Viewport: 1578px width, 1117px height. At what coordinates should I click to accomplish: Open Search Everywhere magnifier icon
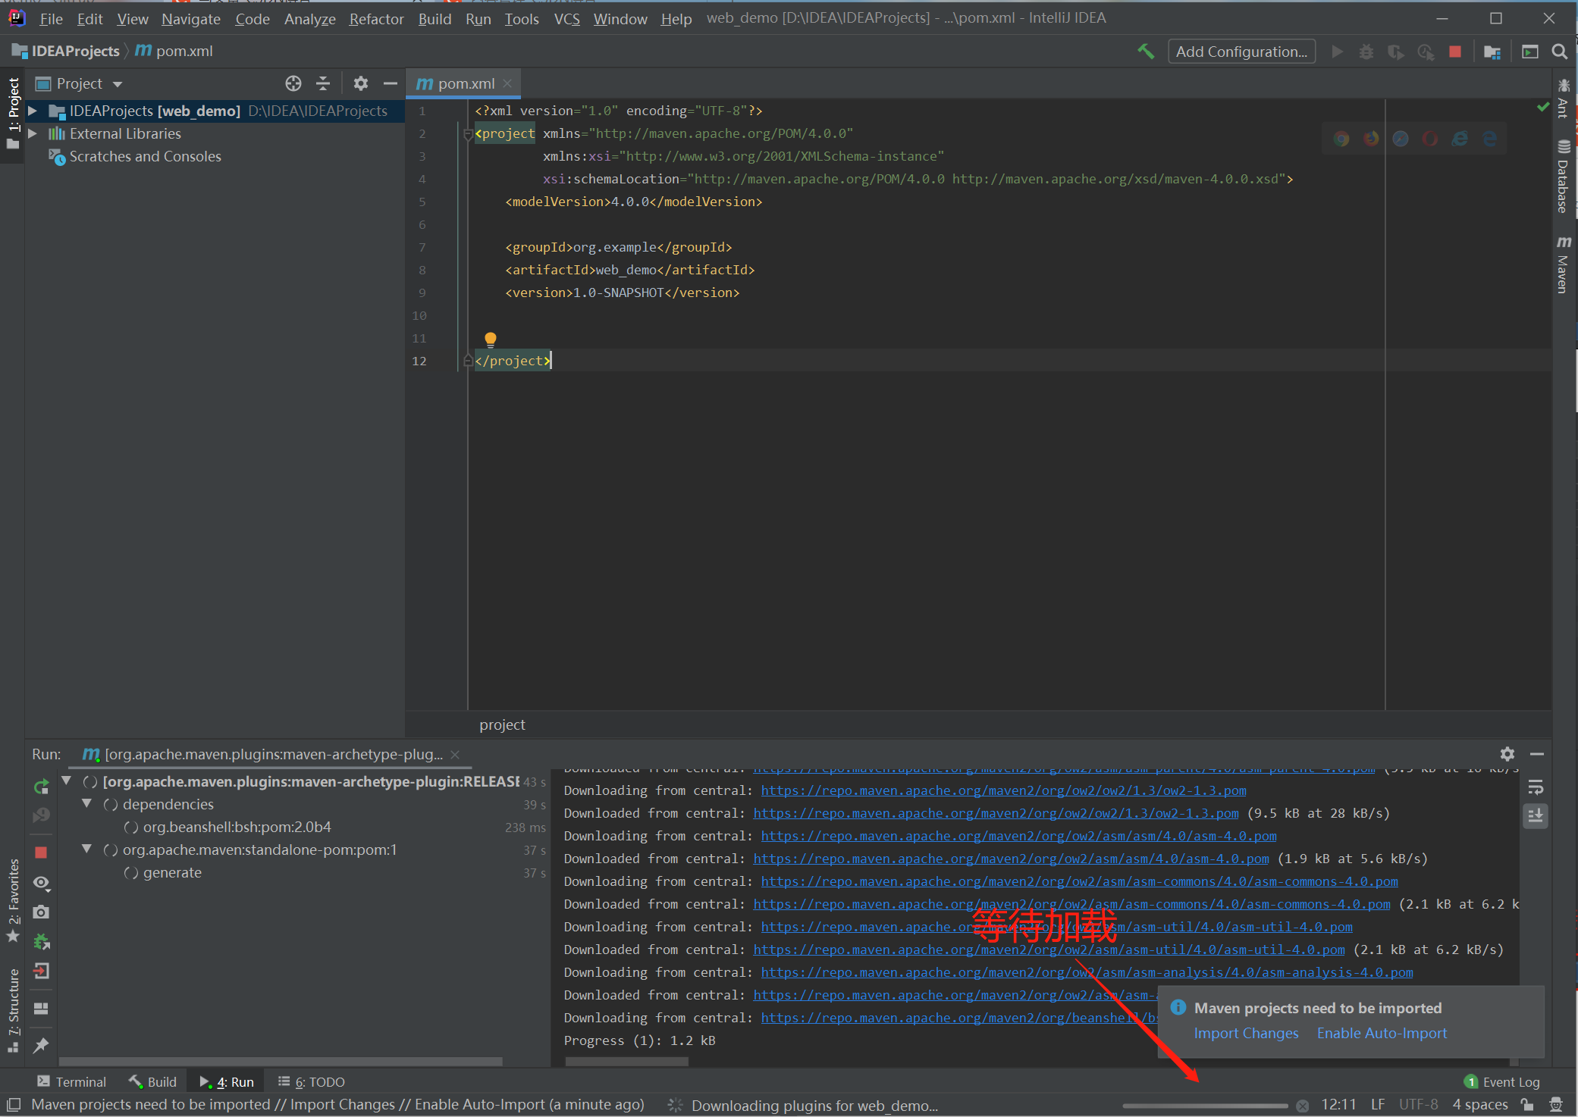coord(1560,52)
